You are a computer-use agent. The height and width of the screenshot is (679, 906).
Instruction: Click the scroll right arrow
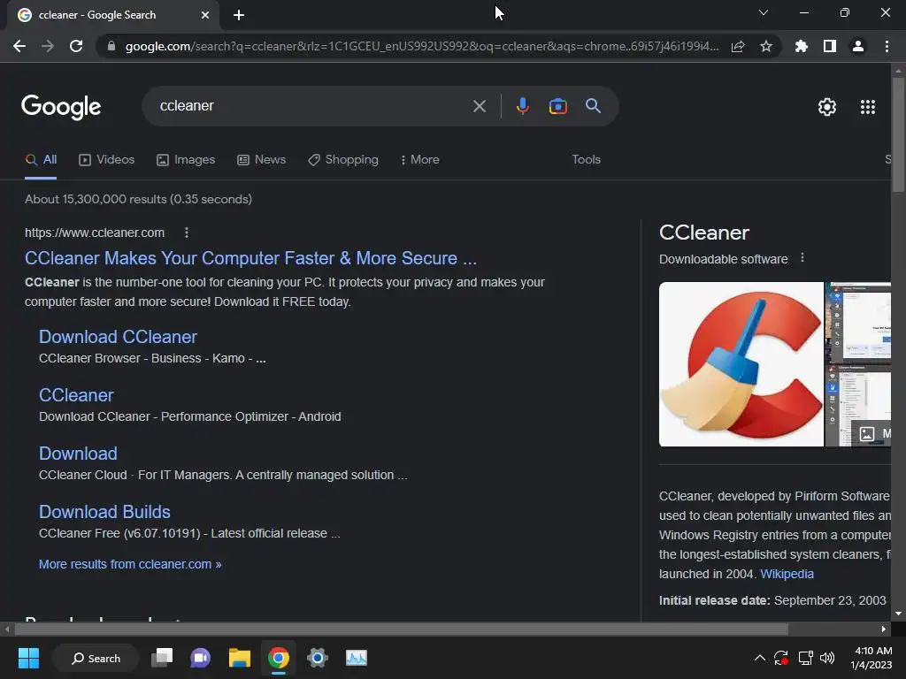coord(884,629)
